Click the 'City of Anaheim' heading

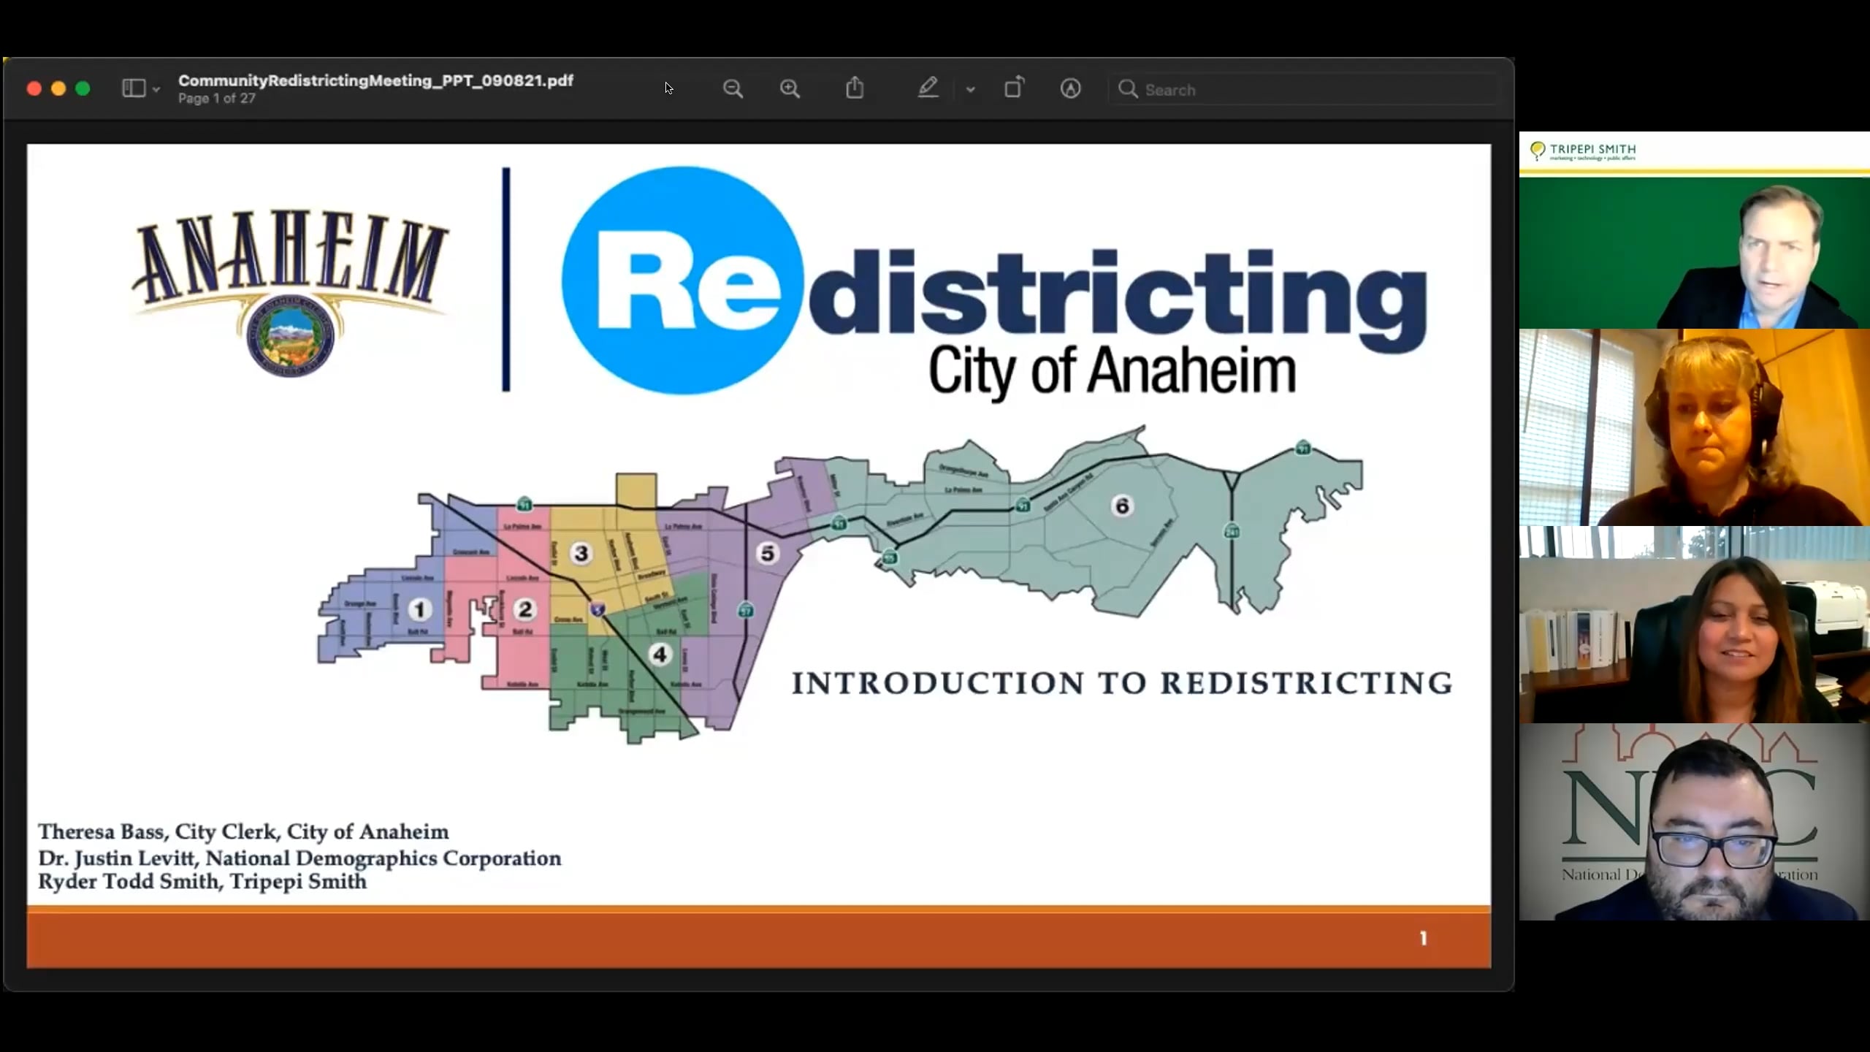(1112, 371)
